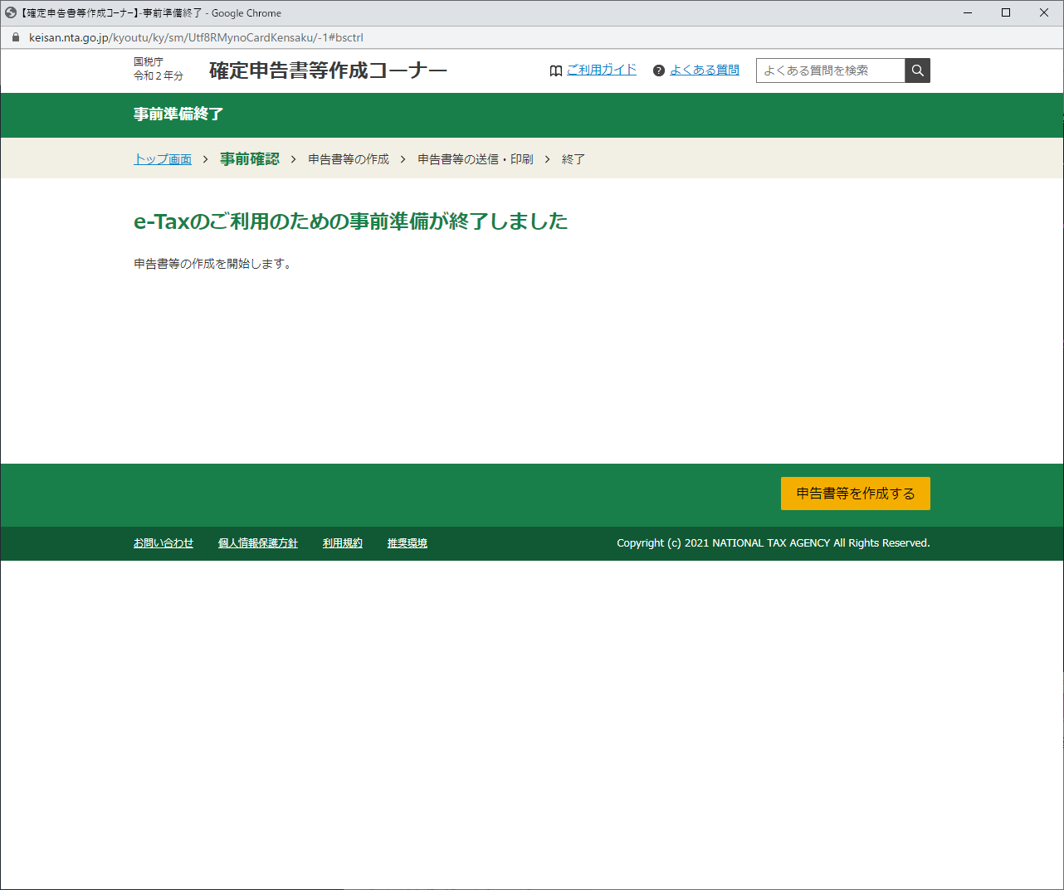The height and width of the screenshot is (890, 1064).
Task: Minimize the Chrome window
Action: pyautogui.click(x=968, y=12)
